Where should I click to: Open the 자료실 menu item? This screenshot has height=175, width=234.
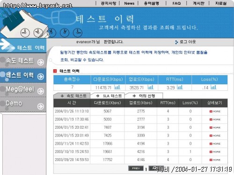tap(221, 3)
